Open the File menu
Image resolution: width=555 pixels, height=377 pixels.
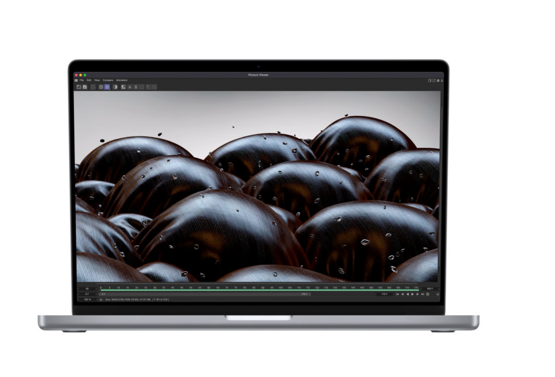(82, 80)
